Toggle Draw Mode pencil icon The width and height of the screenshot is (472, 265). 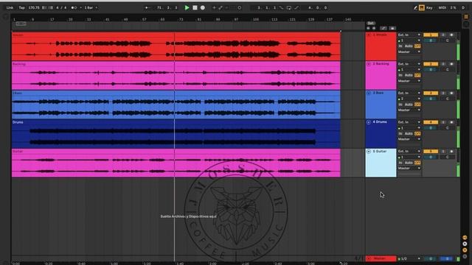(x=415, y=8)
